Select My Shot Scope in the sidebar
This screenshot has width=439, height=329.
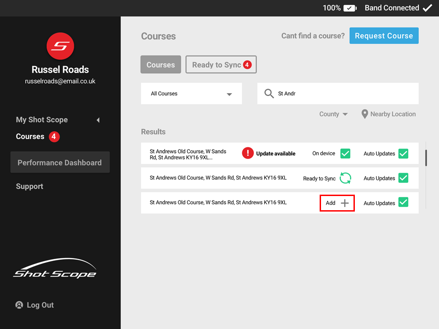(x=42, y=120)
